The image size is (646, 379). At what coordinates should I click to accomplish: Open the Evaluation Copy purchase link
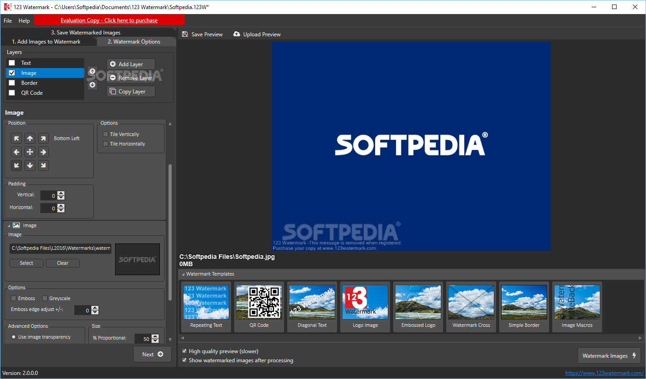tap(109, 20)
